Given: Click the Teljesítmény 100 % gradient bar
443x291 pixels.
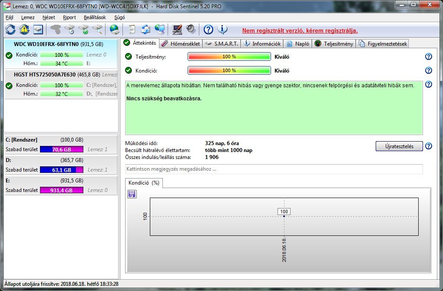Looking at the screenshot, I should 229,56.
